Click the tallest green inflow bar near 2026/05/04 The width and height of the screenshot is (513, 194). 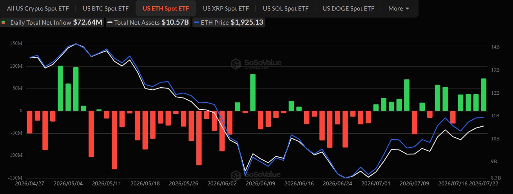60,88
